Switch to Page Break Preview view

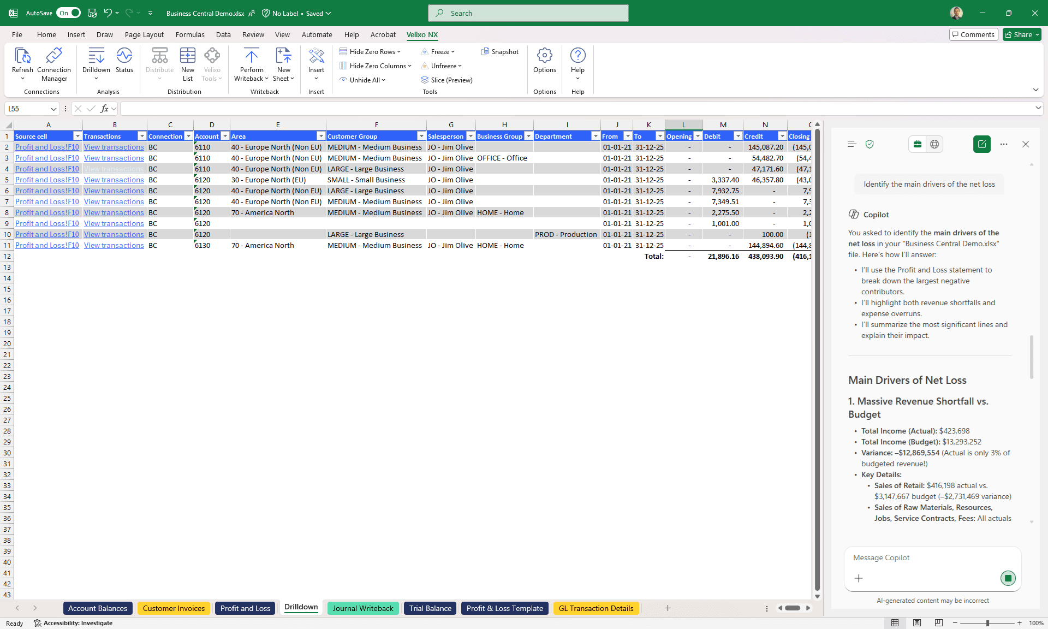pyautogui.click(x=938, y=623)
